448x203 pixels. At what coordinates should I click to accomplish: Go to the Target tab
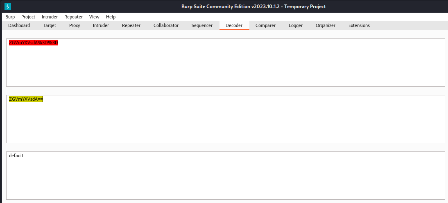click(50, 25)
